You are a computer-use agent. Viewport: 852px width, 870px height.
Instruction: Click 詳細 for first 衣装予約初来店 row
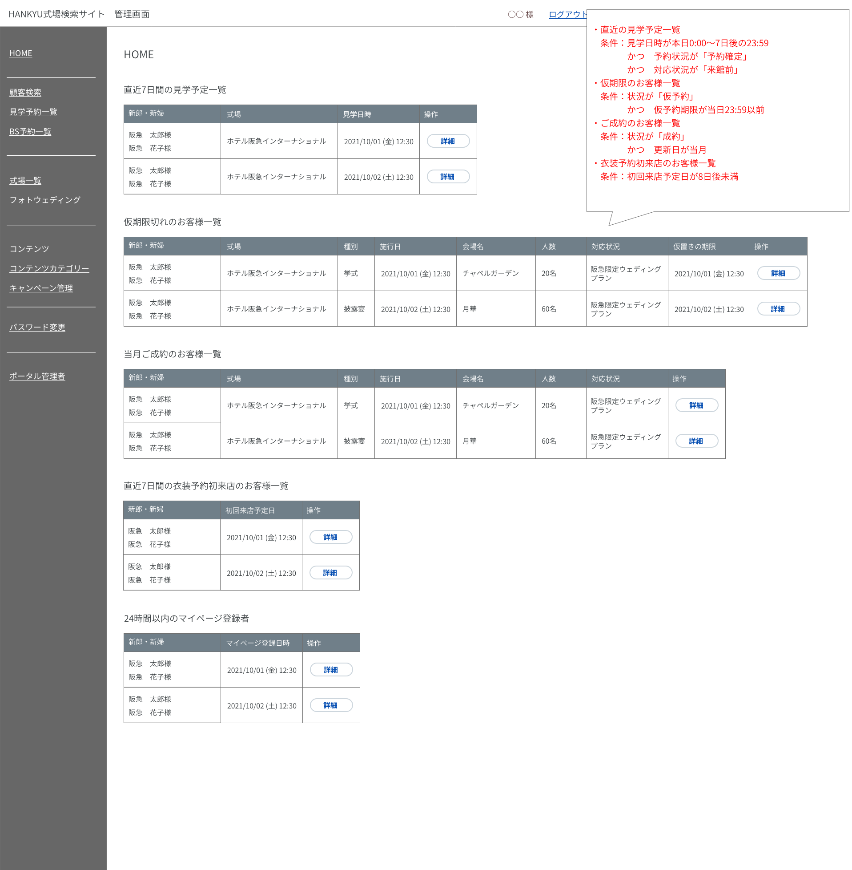pos(331,537)
